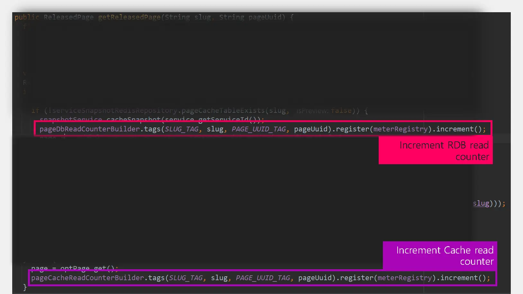Click the pageCacheReadCounterBuilder variable name
Screen dimensions: 523x294
pos(87,278)
